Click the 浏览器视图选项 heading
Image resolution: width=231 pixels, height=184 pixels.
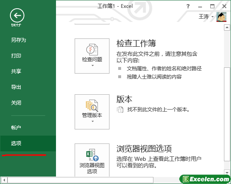click(144, 148)
